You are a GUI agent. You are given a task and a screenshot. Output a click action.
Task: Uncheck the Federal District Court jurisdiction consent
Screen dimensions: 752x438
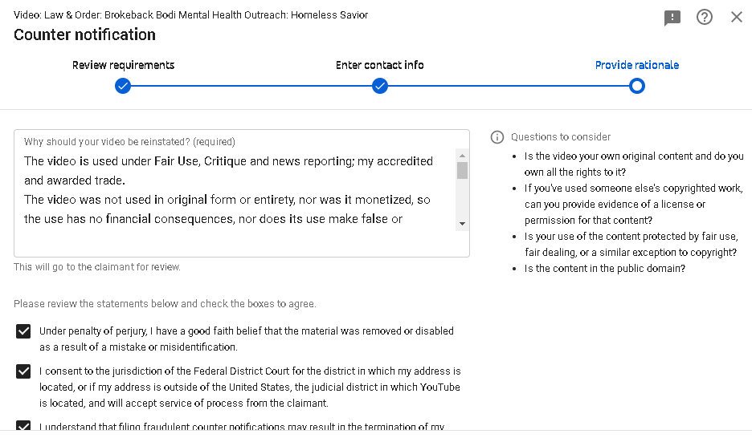(23, 371)
